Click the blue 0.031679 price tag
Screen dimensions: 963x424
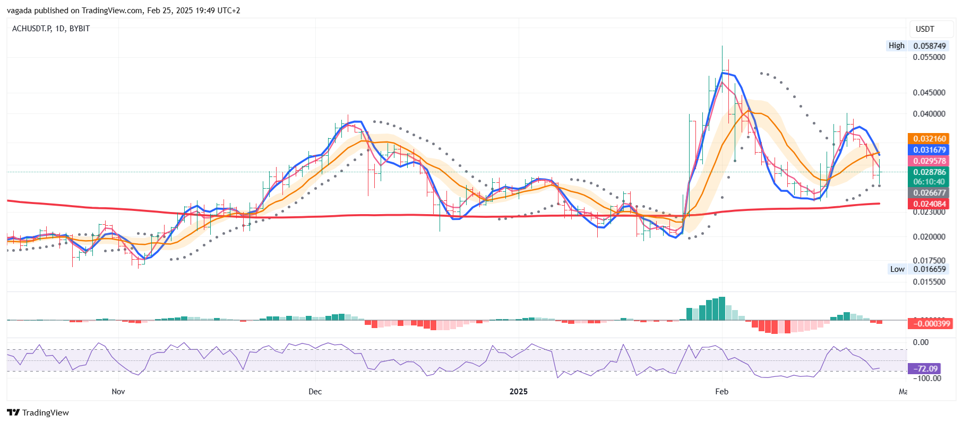tap(929, 150)
